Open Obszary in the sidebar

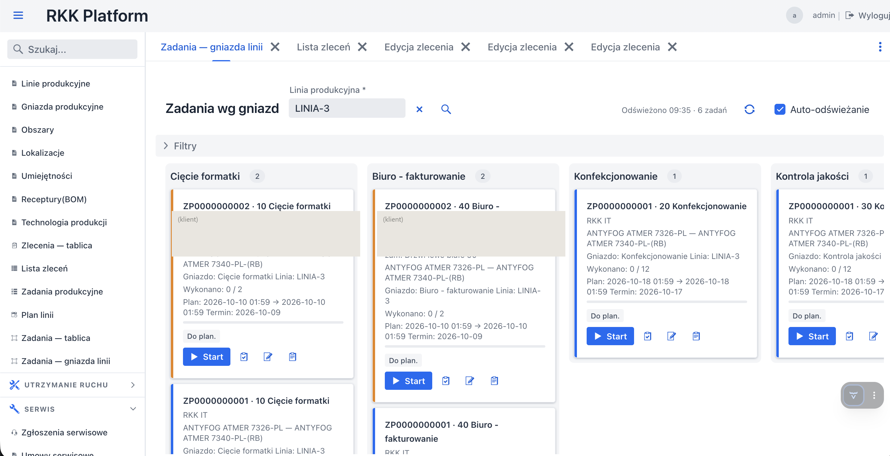coord(37,130)
